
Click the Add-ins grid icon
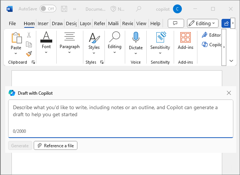click(186, 37)
